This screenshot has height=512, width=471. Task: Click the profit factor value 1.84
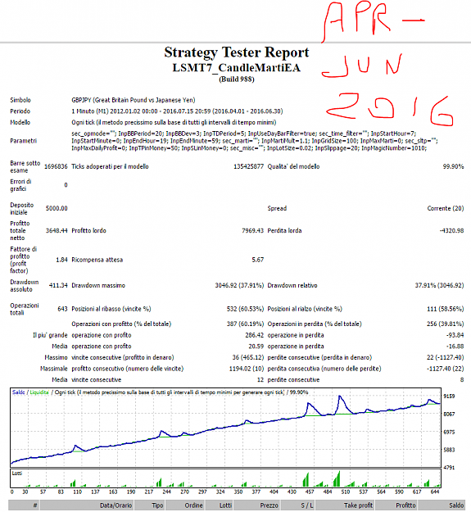pos(61,260)
